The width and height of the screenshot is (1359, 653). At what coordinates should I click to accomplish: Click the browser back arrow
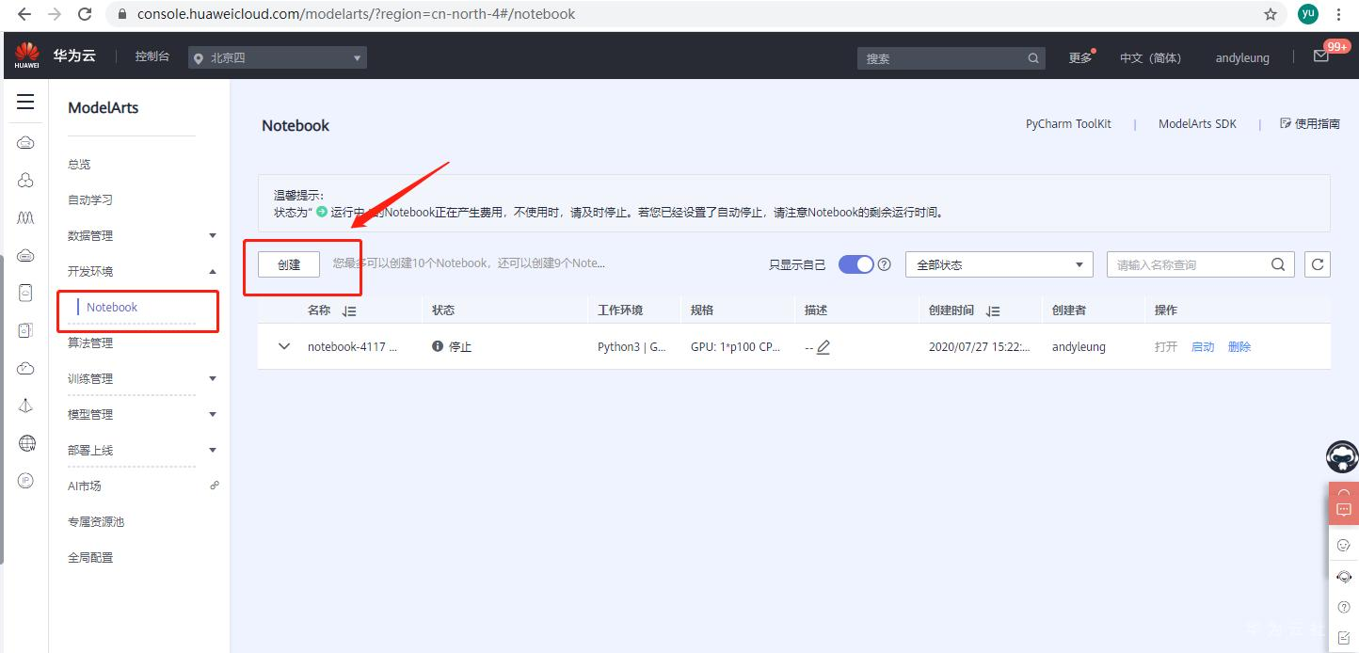click(24, 14)
